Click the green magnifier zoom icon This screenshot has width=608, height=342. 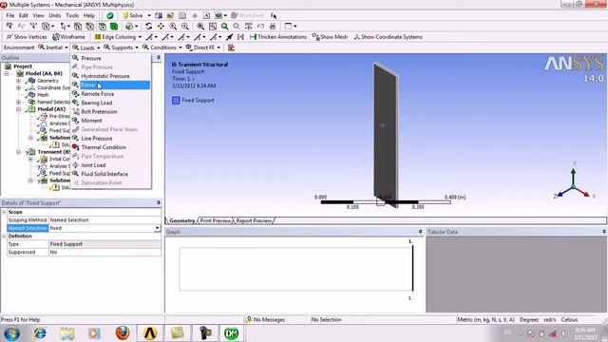tap(224, 26)
